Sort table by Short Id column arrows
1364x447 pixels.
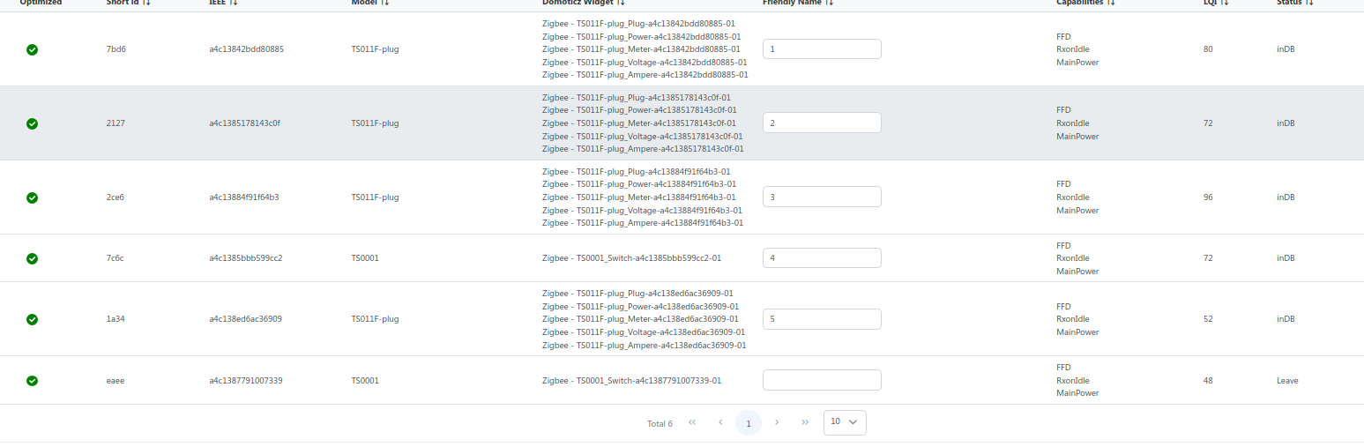click(145, 3)
